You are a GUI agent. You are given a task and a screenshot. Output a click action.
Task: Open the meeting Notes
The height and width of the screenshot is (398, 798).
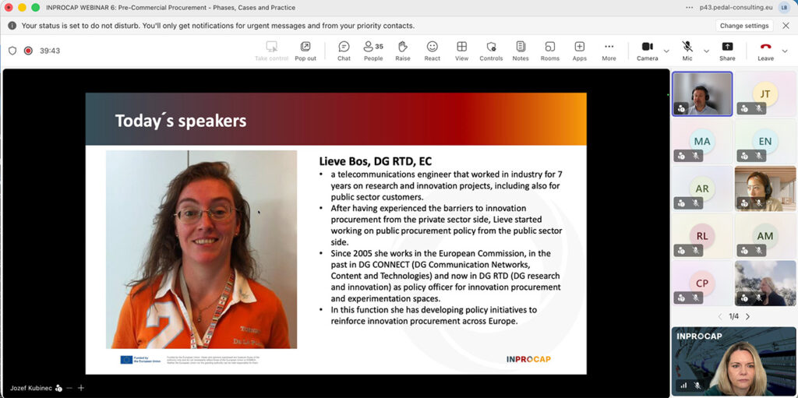(x=521, y=51)
